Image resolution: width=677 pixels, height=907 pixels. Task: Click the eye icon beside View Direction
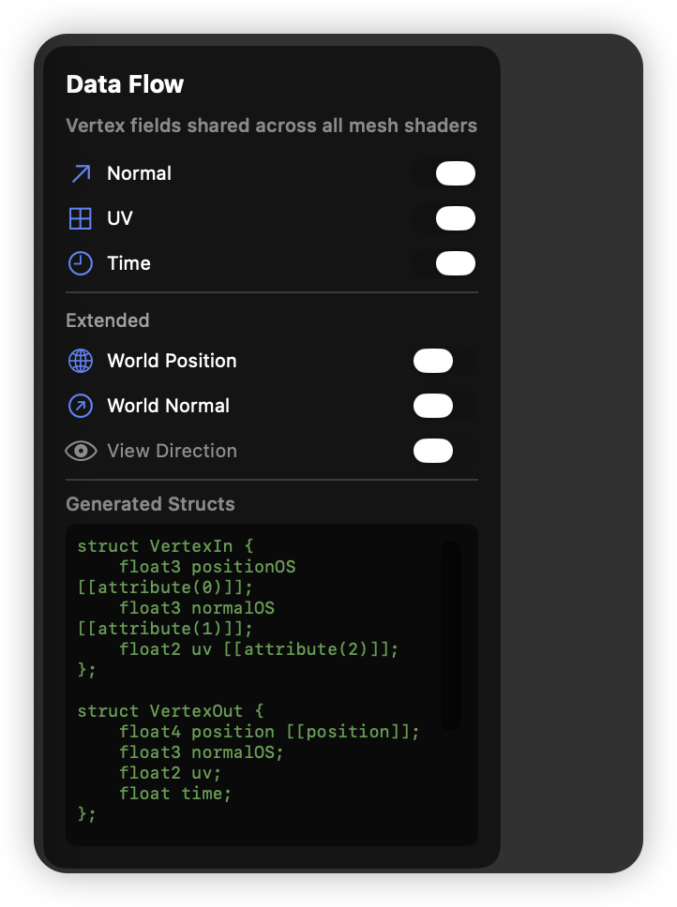coord(82,451)
